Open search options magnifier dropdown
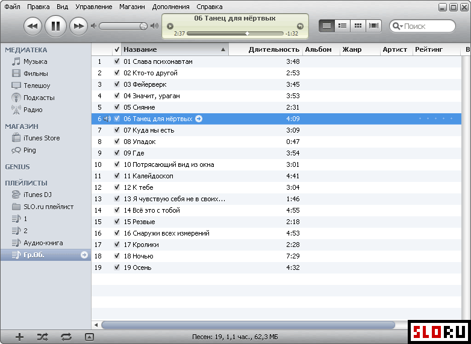Image resolution: width=471 pixels, height=344 pixels. tap(397, 27)
